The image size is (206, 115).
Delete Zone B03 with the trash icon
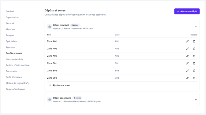(194, 78)
